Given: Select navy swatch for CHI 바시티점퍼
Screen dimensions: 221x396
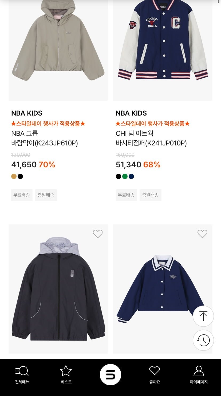Looking at the screenshot, I should [x=131, y=176].
